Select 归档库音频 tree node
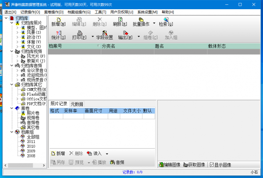The image size is (263, 178). point(32,66)
